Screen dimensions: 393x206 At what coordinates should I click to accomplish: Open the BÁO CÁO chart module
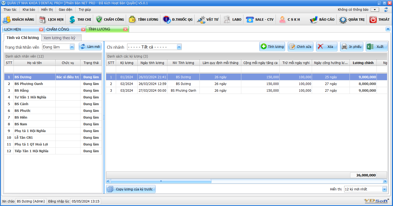point(322,19)
